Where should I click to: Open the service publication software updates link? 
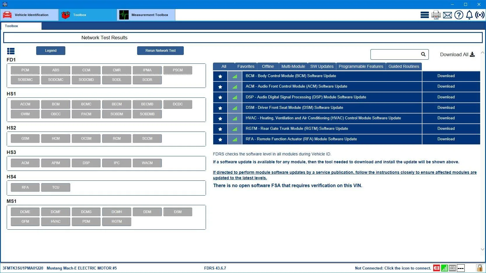pyautogui.click(x=345, y=175)
